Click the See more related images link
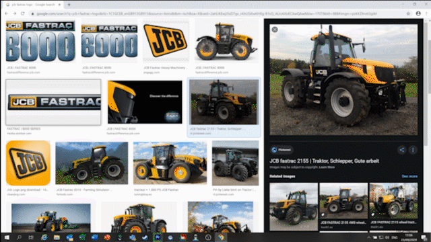 (409, 176)
